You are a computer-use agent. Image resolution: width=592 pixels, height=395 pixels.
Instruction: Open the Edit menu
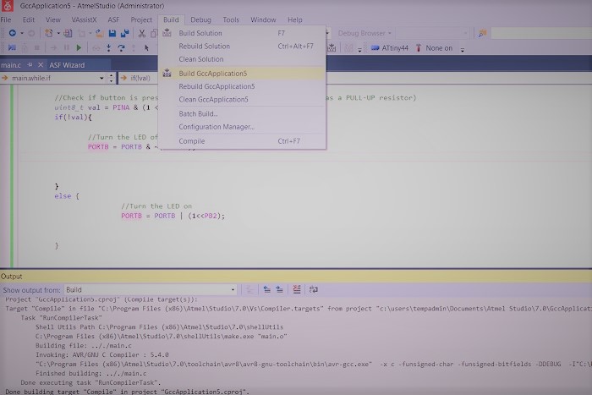point(28,19)
